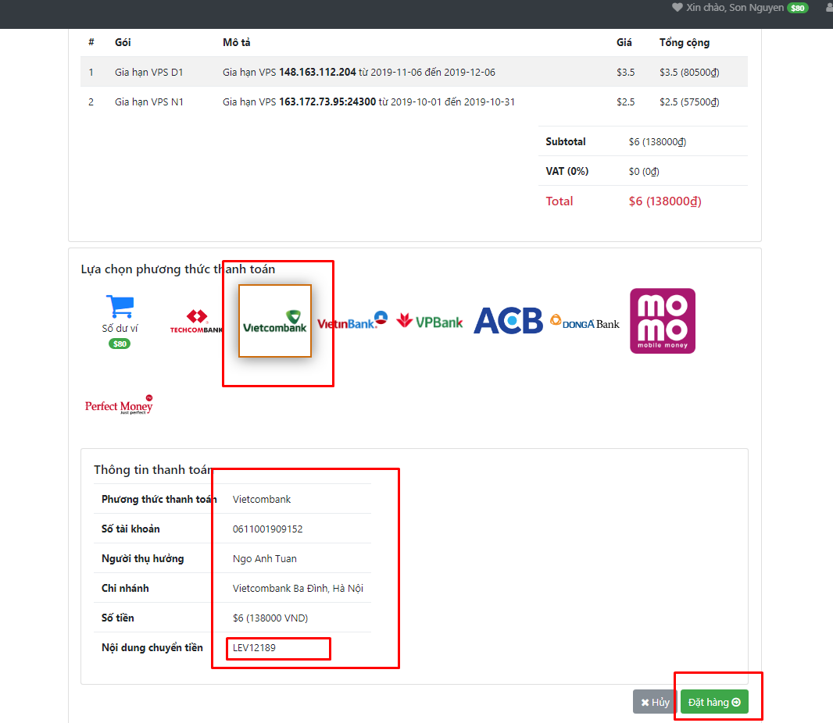Pick VietinBank as payment option
The image size is (833, 723).
coord(352,320)
